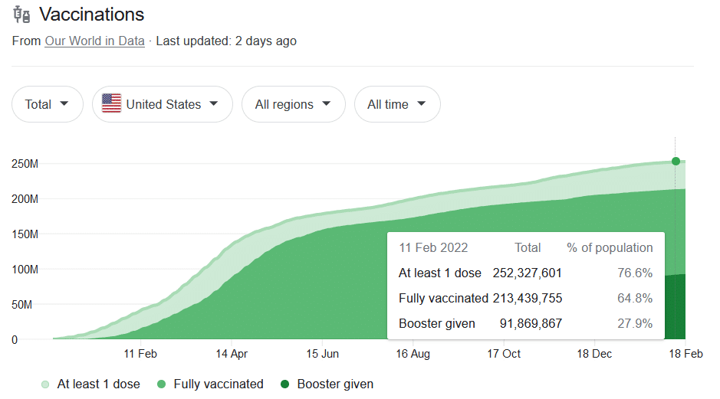This screenshot has width=720, height=399.
Task: Click the arrow icon on the All time selector
Action: coord(422,104)
